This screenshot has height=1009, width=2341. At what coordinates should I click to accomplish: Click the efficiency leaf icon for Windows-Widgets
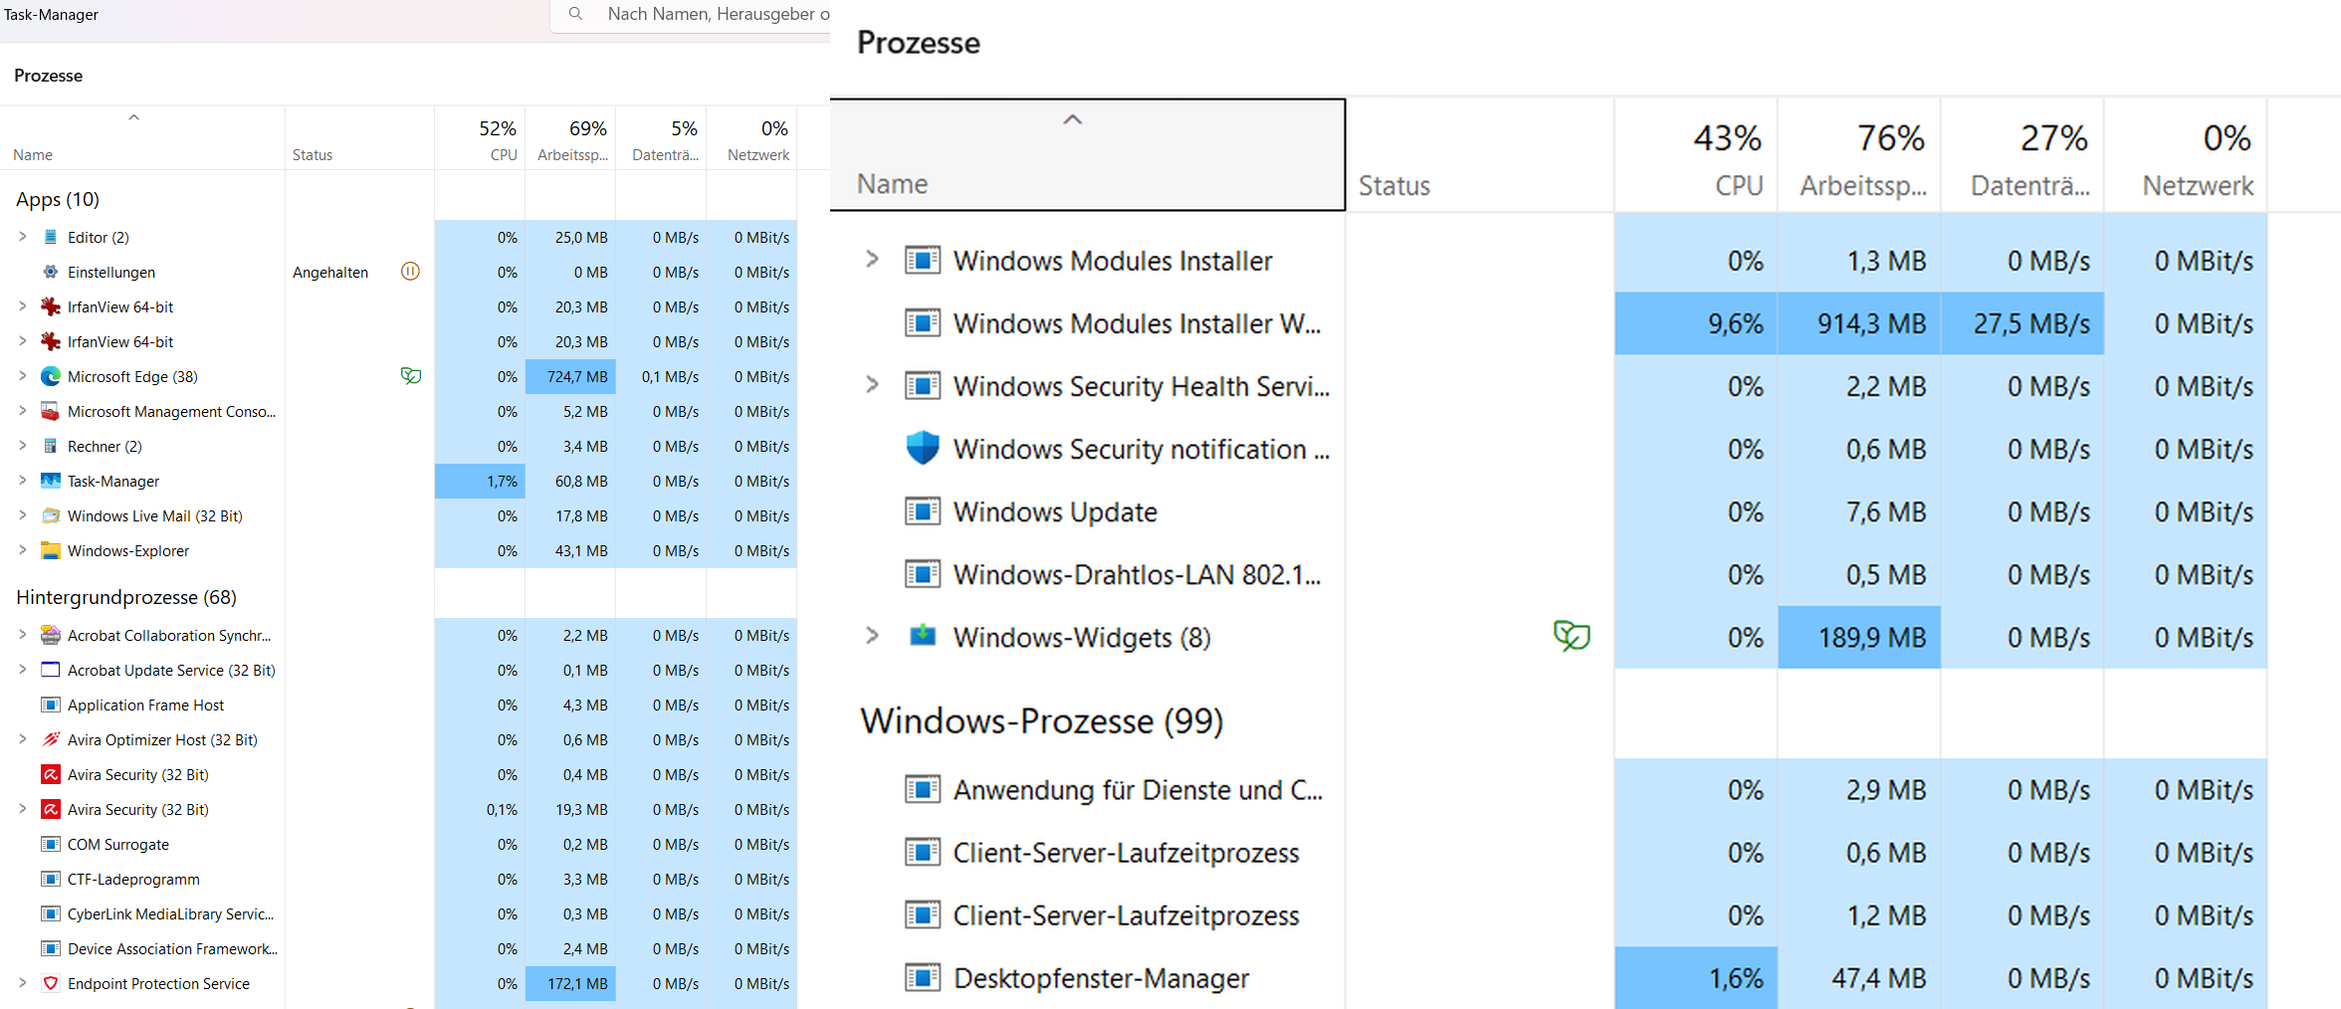tap(1572, 636)
